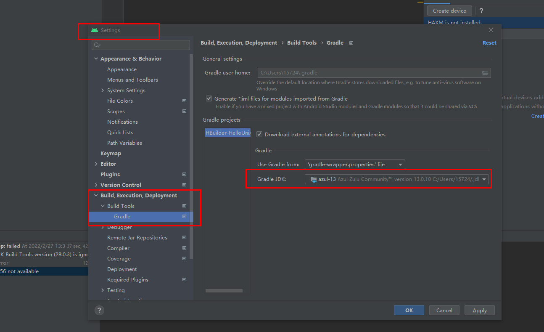Viewport: 544px width, 332px height.
Task: Click the project-level icon beside Build Tools
Action: (x=184, y=206)
